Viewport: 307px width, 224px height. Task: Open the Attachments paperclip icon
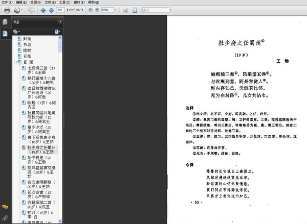click(5, 218)
